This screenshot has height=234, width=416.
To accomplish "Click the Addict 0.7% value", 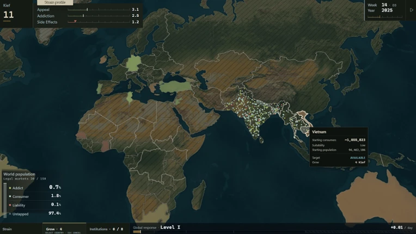I will click(x=55, y=187).
